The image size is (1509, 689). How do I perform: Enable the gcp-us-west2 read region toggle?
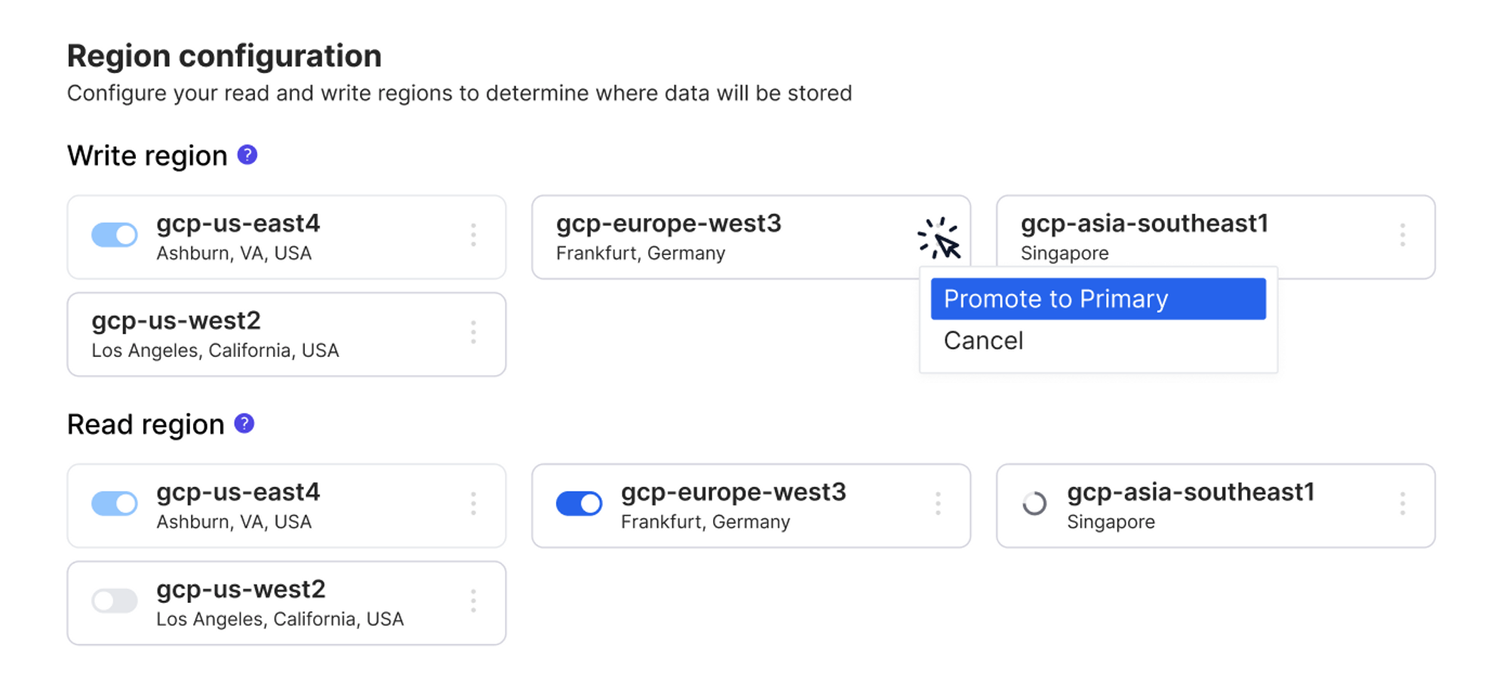click(114, 601)
